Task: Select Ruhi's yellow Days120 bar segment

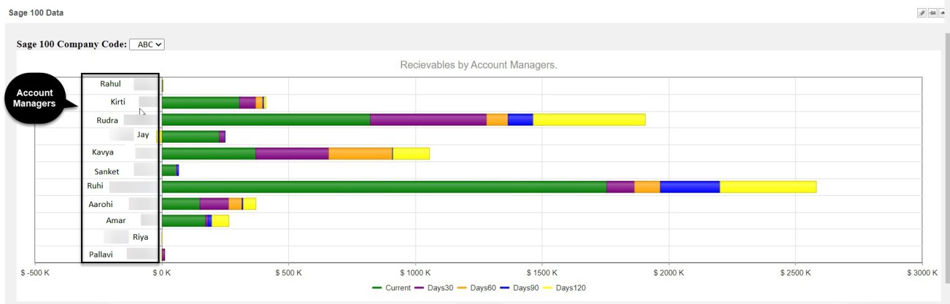Action: point(768,187)
